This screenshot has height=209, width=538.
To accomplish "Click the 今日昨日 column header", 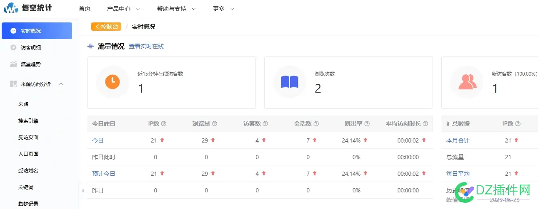I will [x=104, y=124].
